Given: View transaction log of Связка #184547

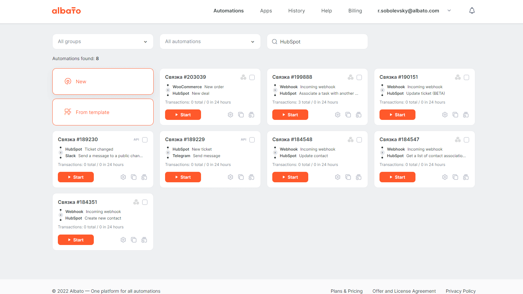Looking at the screenshot, I should tap(466, 177).
